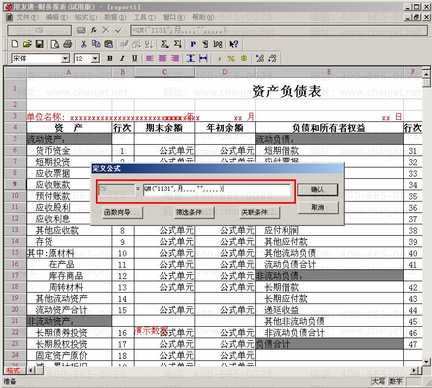Adjust row height with the vertical sizing icon
This screenshot has height=388, width=432.
[191, 59]
